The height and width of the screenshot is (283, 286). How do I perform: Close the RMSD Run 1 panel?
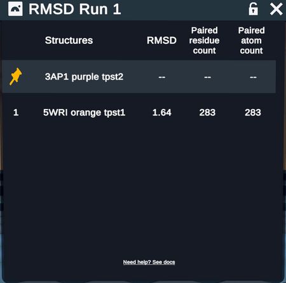(276, 9)
